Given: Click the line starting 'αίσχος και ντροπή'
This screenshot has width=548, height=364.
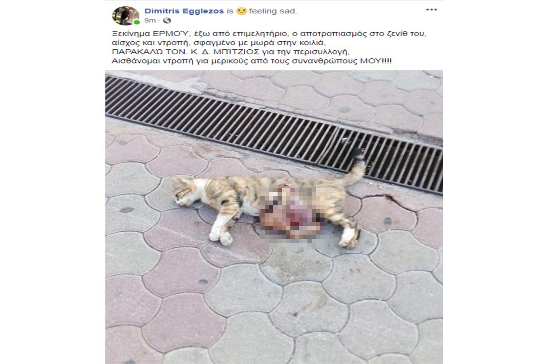Looking at the screenshot, I should coord(219,43).
